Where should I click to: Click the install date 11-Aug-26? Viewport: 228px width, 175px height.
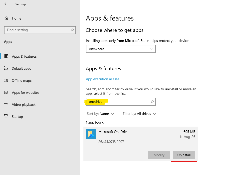click(188, 137)
